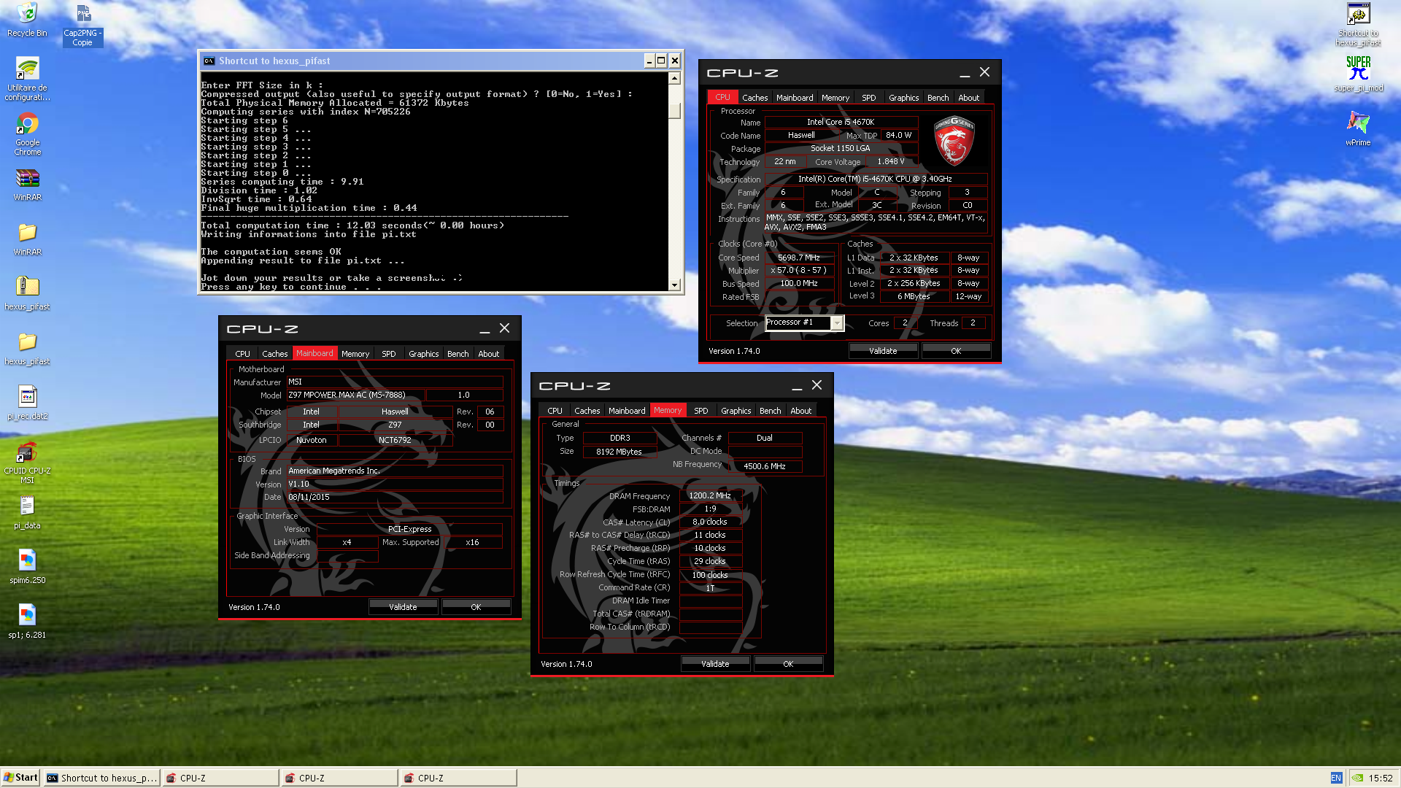Image resolution: width=1401 pixels, height=788 pixels.
Task: Click Validate in the Mainboard window
Action: pyautogui.click(x=403, y=607)
